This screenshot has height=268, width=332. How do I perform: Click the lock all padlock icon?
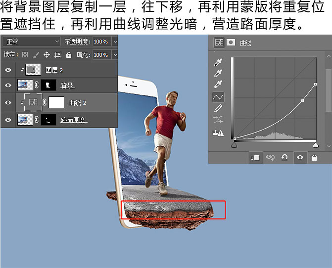pyautogui.click(x=68, y=55)
